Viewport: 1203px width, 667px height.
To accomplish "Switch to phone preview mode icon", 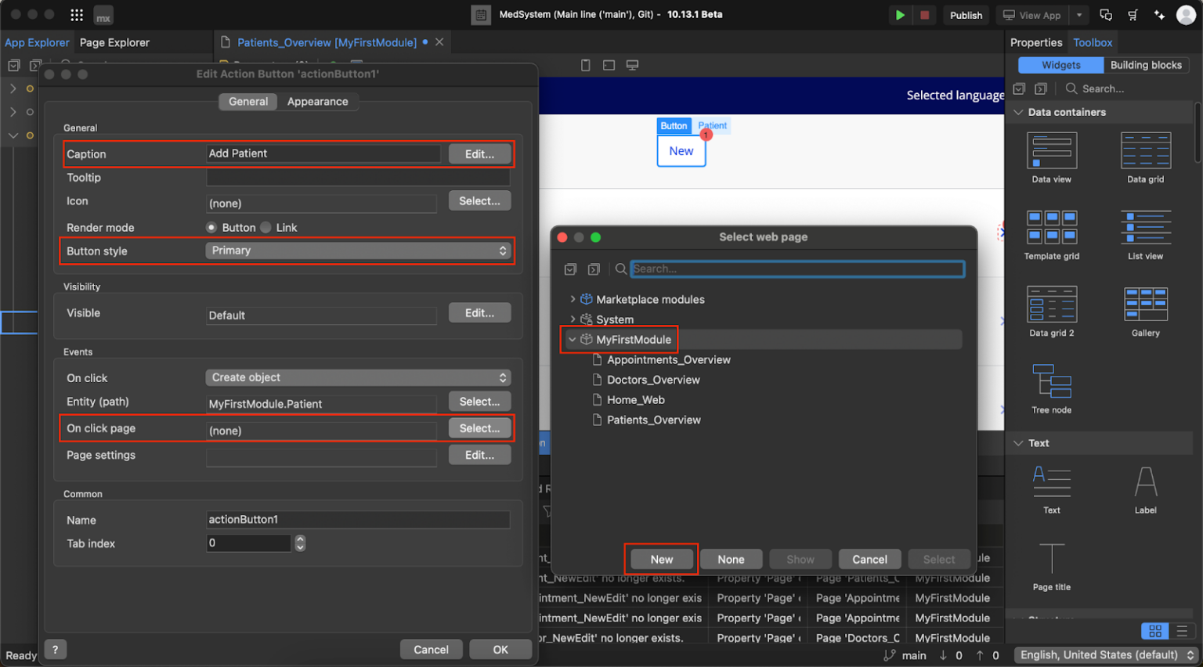I will point(585,66).
